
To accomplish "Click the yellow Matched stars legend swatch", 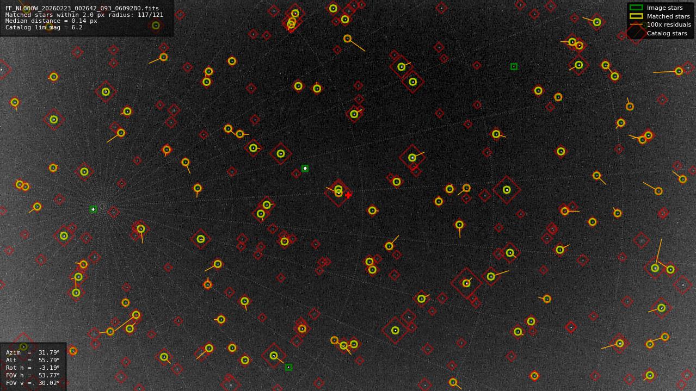I will tap(636, 16).
